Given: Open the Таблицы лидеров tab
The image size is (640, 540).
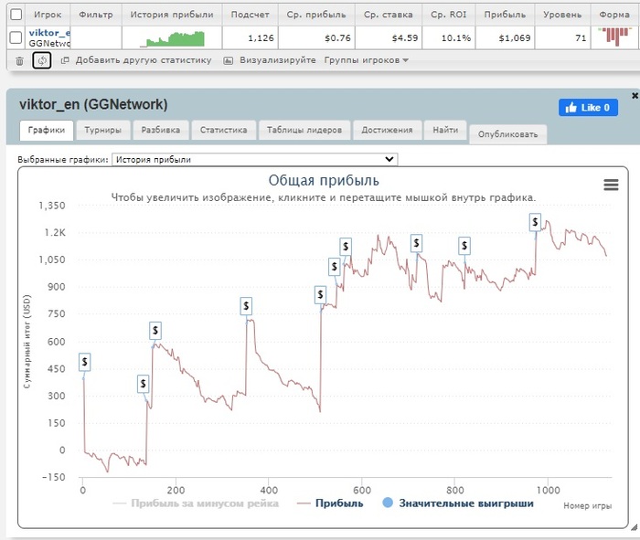Looking at the screenshot, I should [x=304, y=130].
